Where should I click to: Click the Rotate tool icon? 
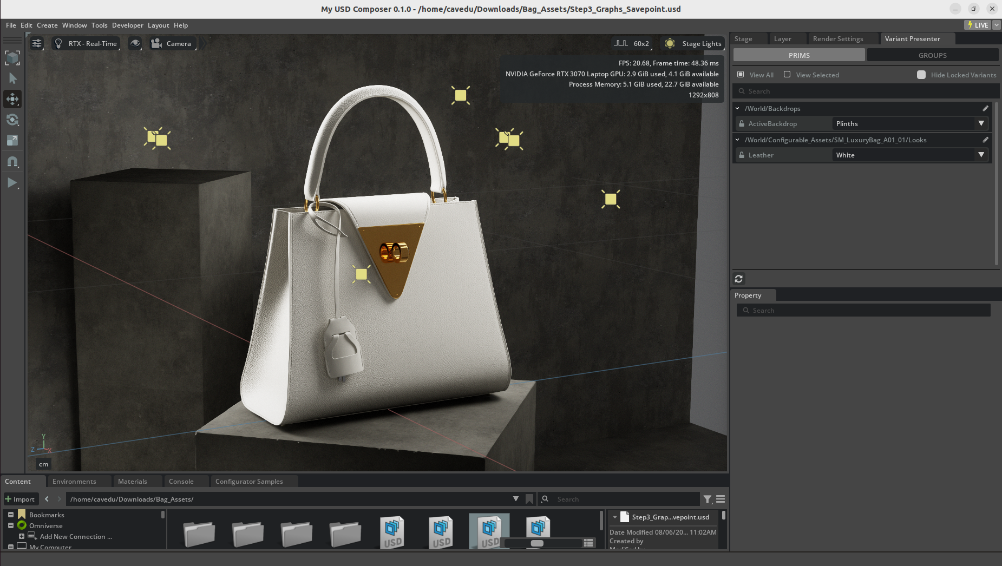click(12, 120)
